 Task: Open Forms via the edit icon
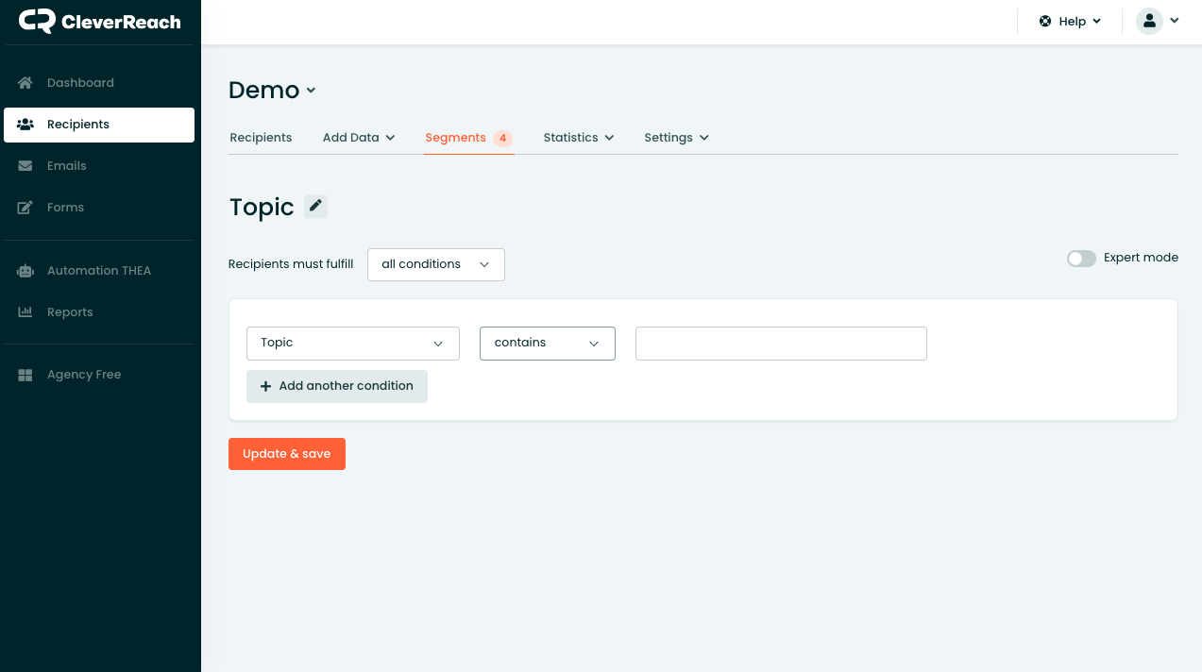pyautogui.click(x=25, y=208)
